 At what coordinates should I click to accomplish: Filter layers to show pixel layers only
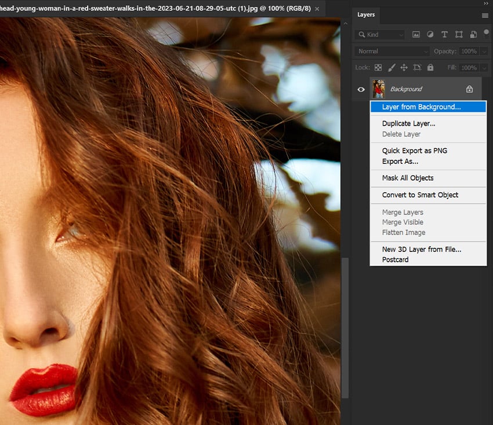click(416, 34)
